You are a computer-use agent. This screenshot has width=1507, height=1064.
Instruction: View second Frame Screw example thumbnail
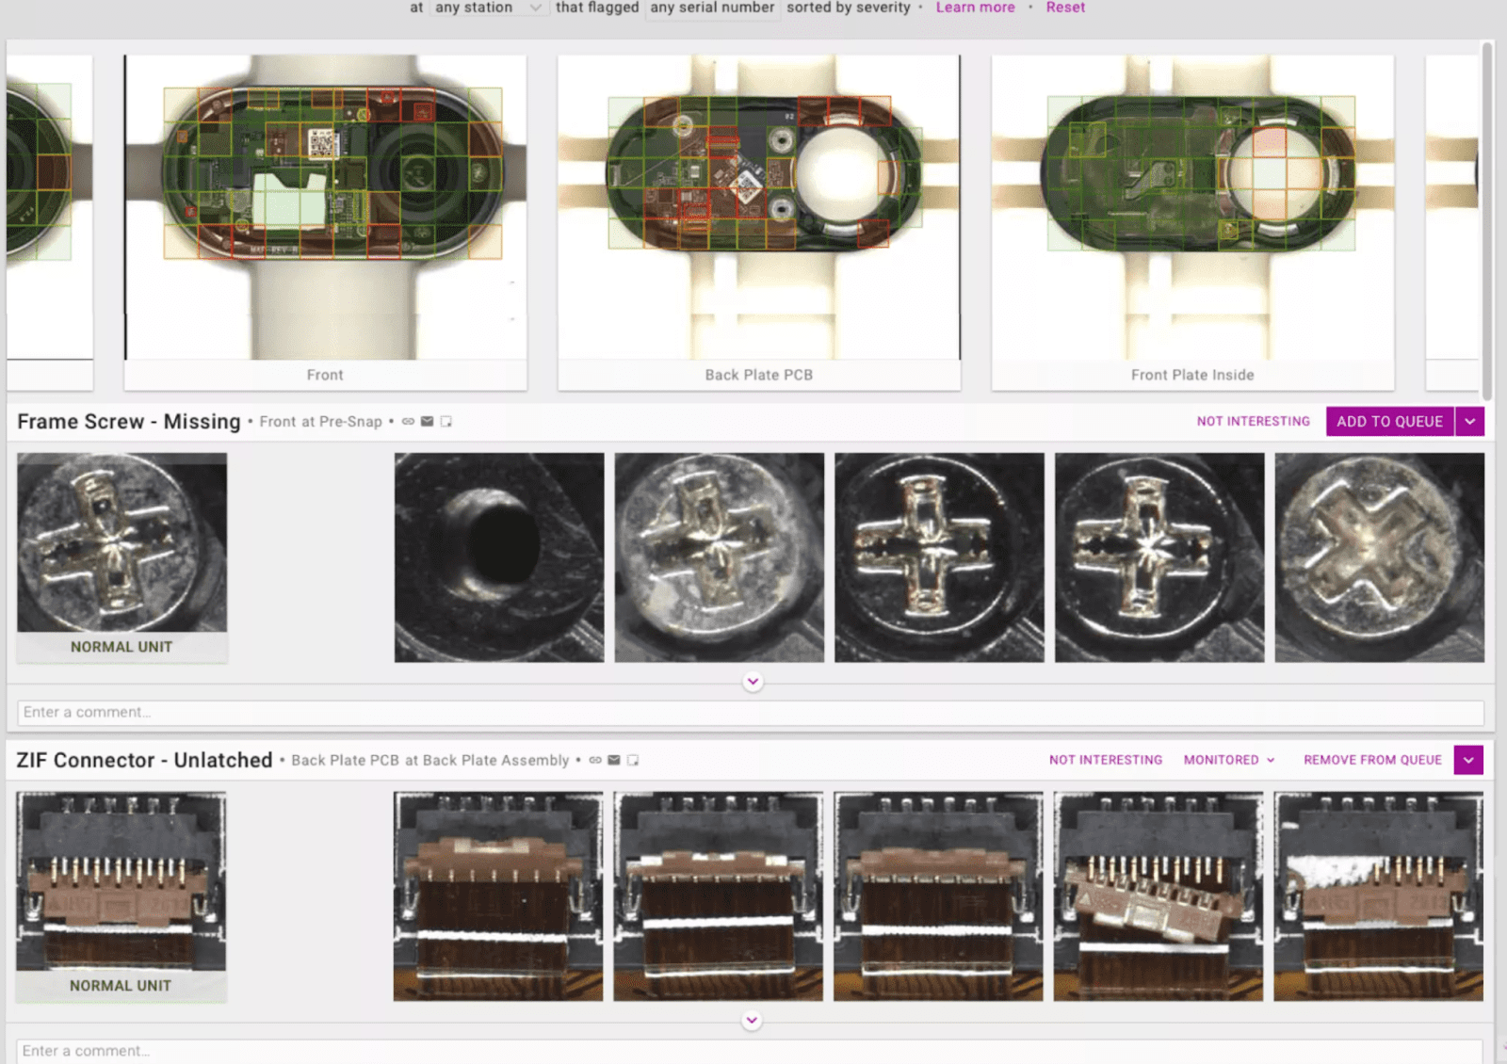pos(720,557)
